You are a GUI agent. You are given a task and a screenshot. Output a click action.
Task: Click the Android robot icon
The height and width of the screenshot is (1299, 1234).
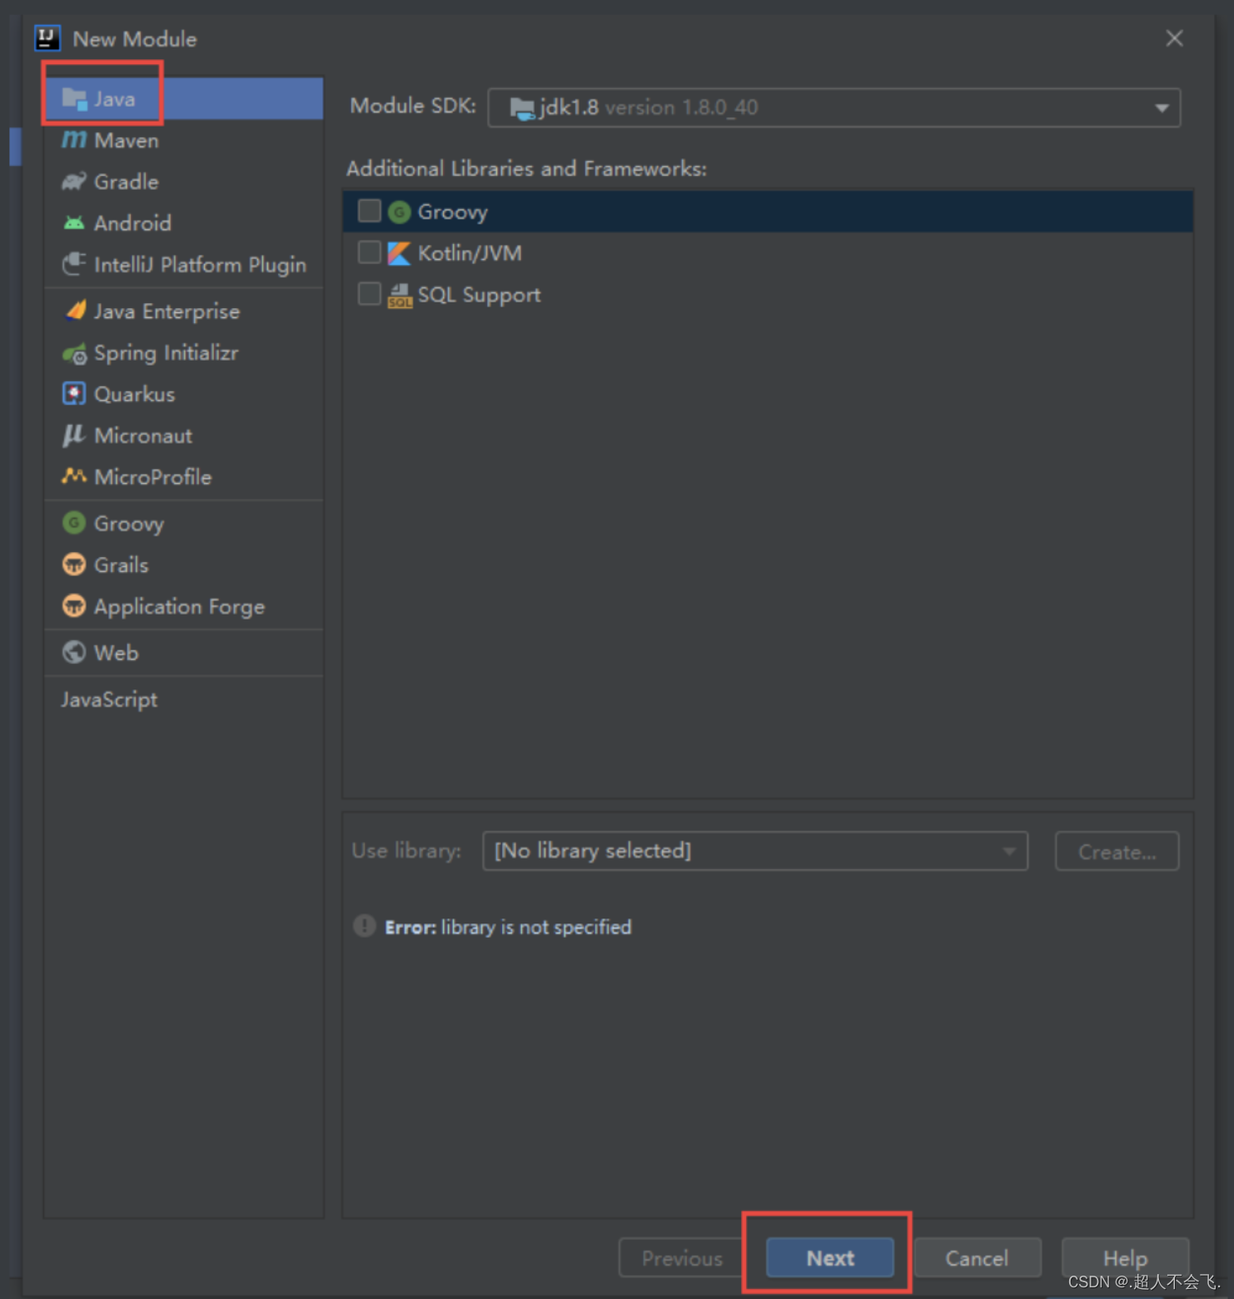click(74, 222)
